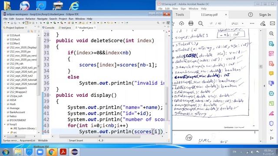Open the Java perspective icon in Eclipse
The height and width of the screenshot is (156, 278).
(x=168, y=23)
